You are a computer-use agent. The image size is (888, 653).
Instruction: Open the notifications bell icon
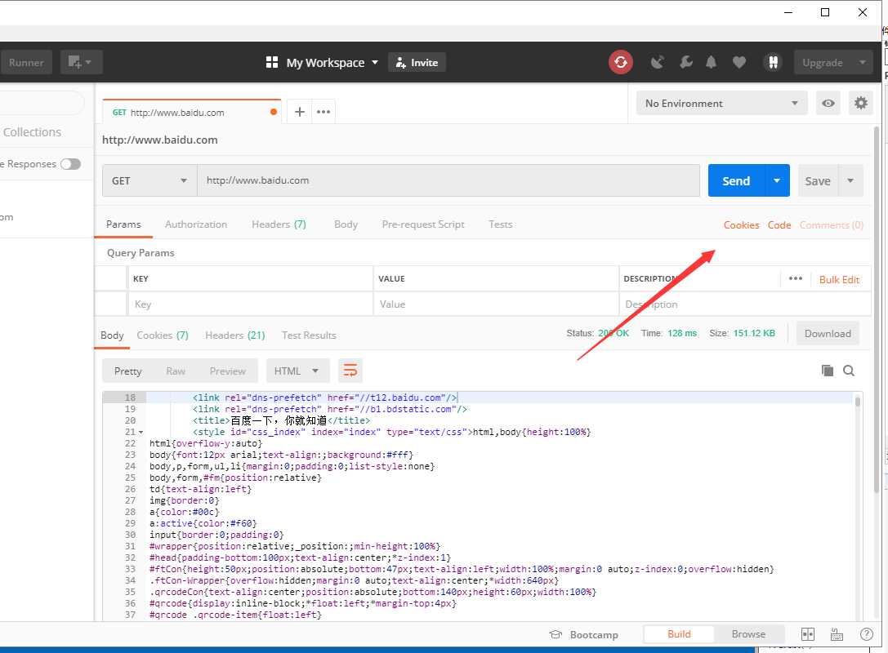point(711,62)
